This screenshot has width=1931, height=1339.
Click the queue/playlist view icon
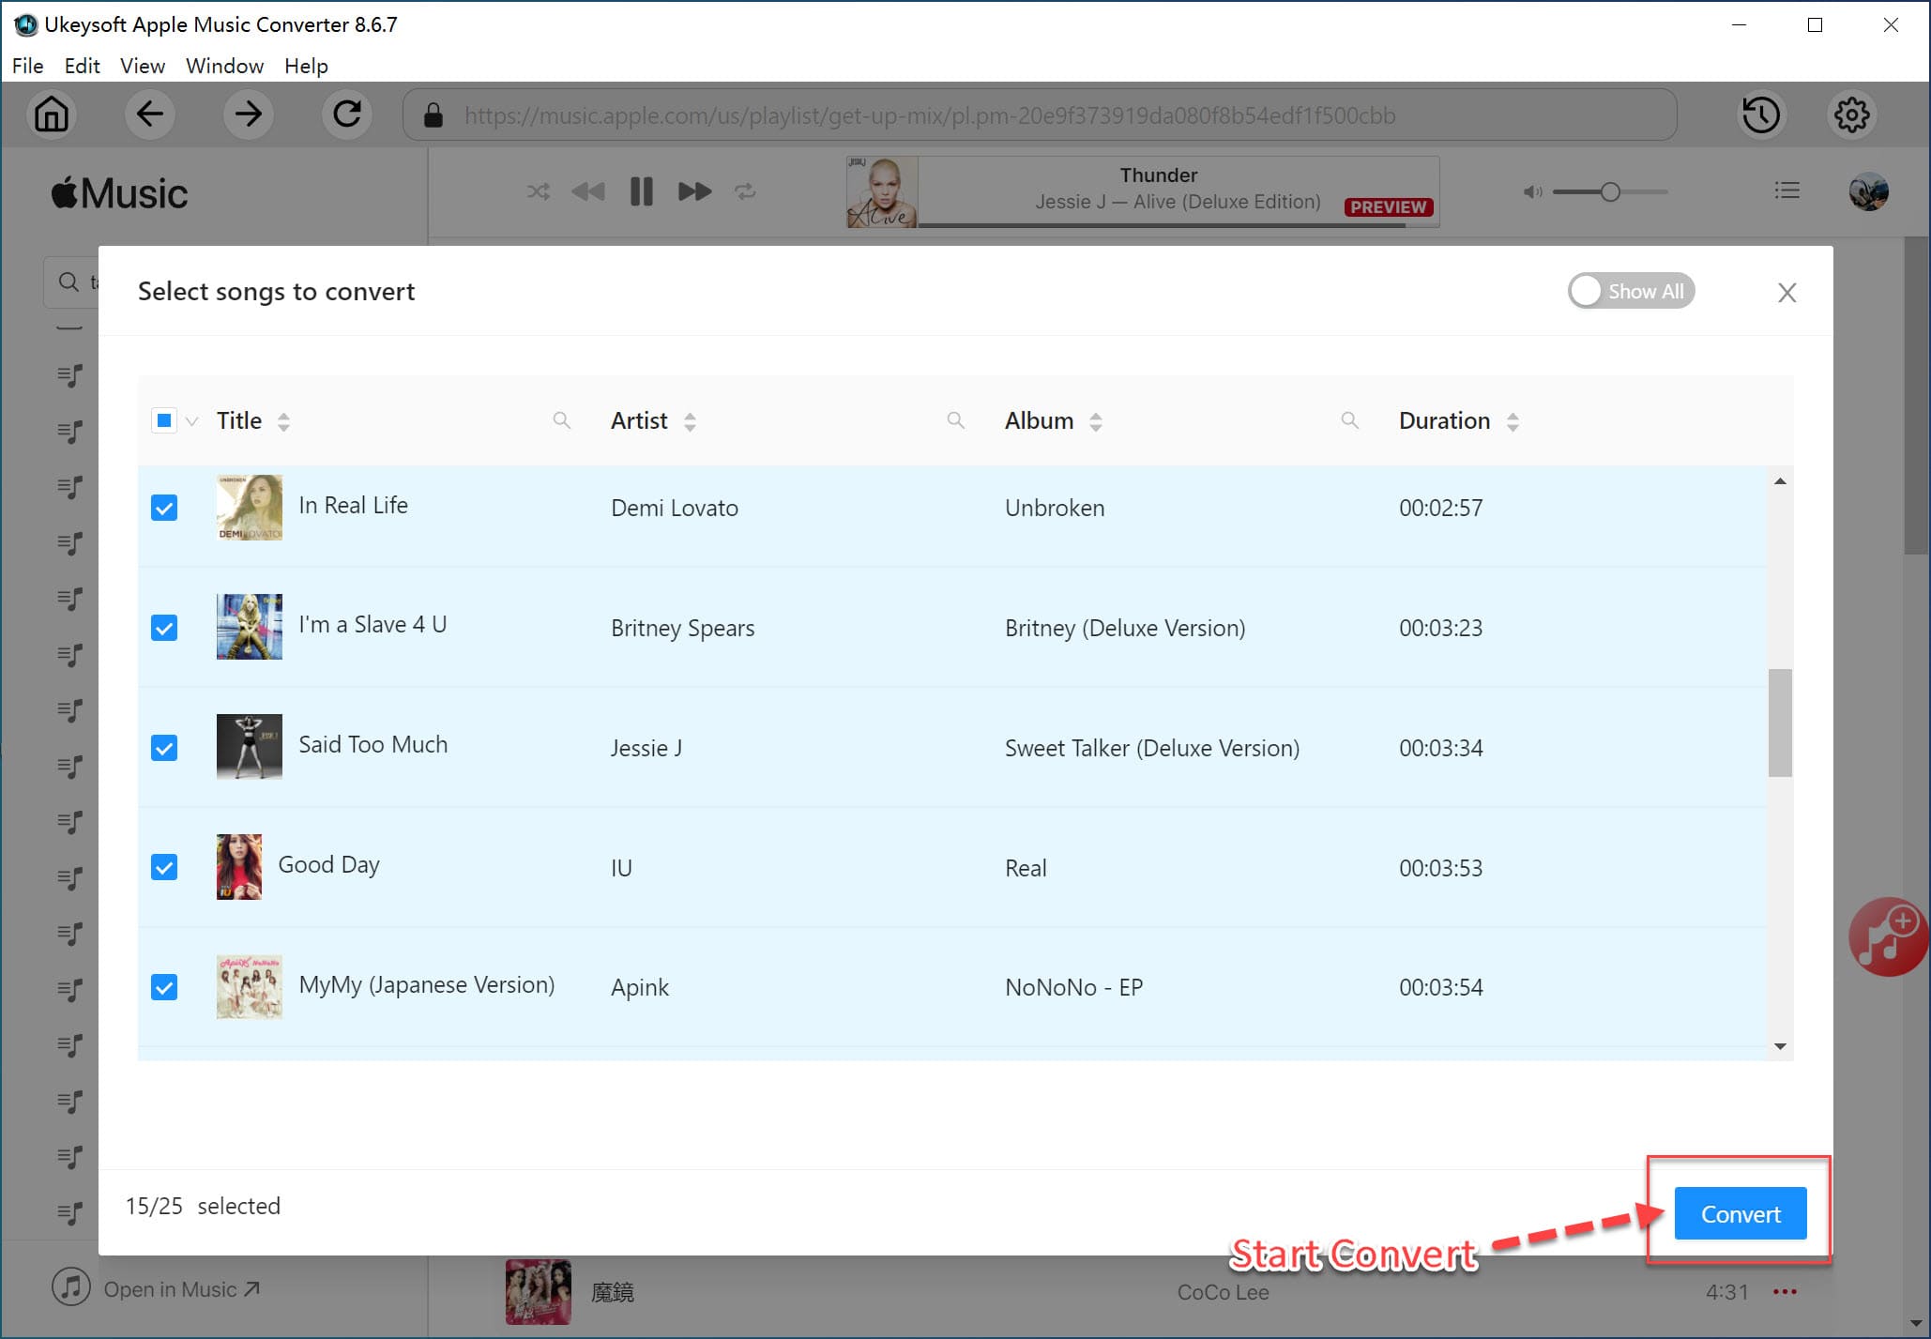coord(1787,190)
